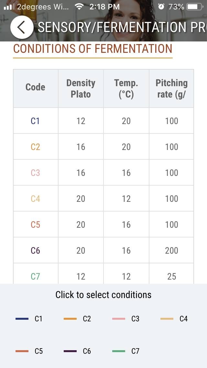Click the Pitching rate column header

click(171, 88)
